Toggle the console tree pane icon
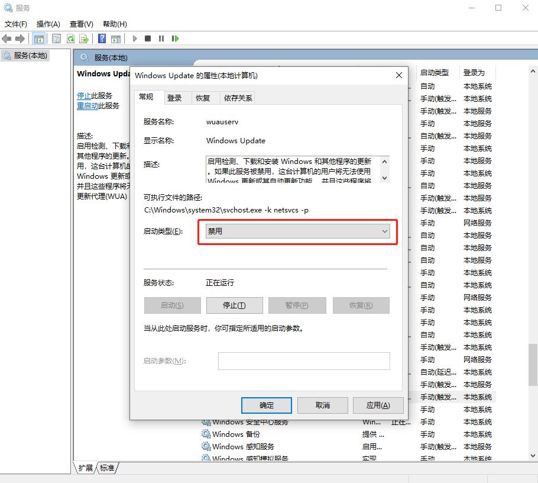Image resolution: width=538 pixels, height=483 pixels. pos(38,38)
